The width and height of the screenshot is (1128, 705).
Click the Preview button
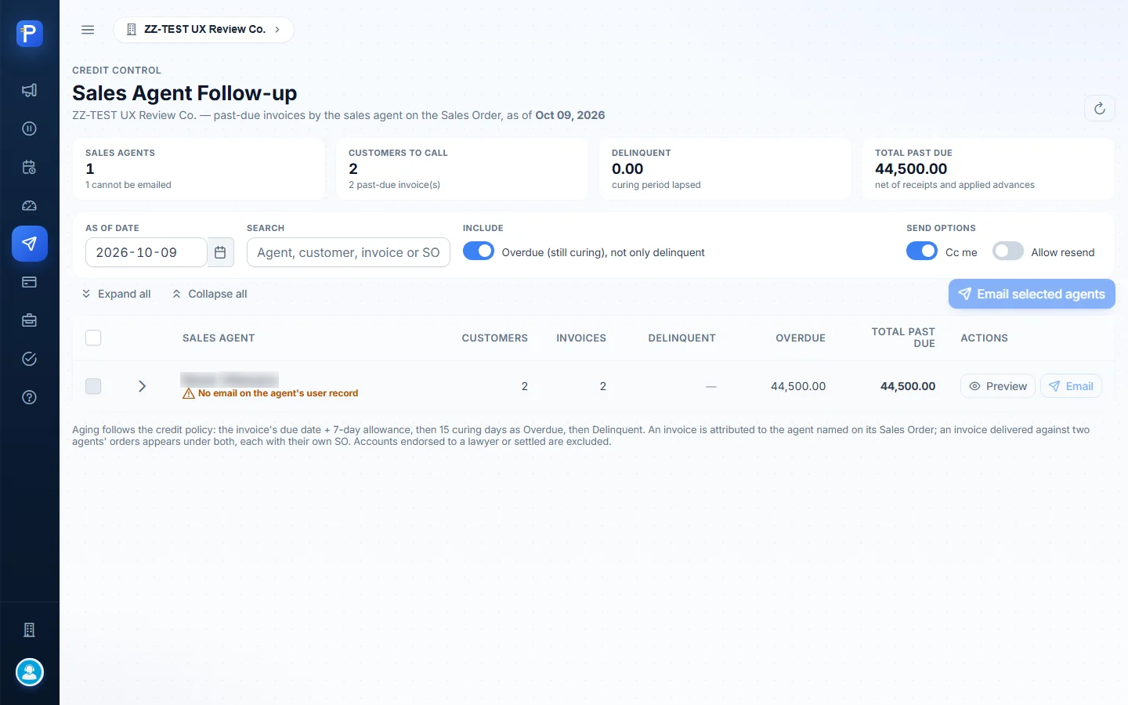point(998,386)
